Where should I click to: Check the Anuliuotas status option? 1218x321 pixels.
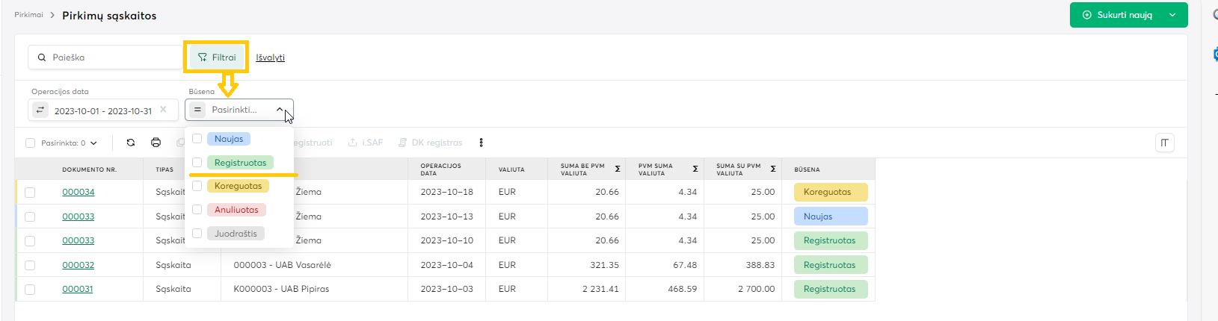(197, 210)
